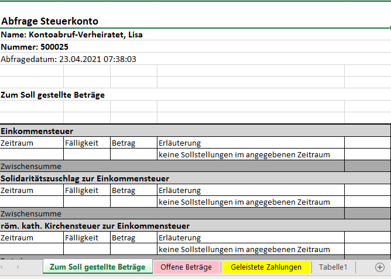
Task: Switch to the Geleistete Zahlungen sheet
Action: coord(266,267)
